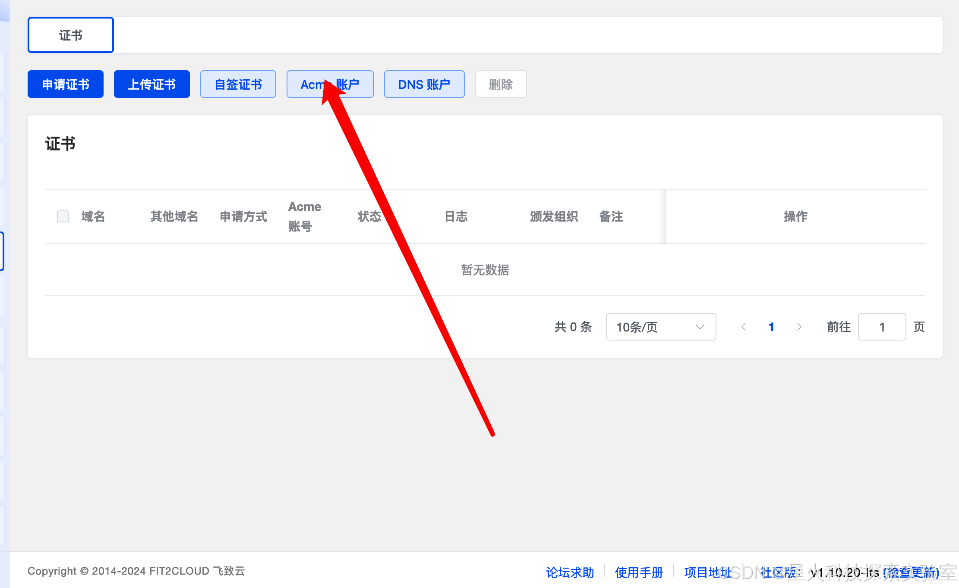
Task: Select page number 1 in pagination
Action: tap(771, 327)
